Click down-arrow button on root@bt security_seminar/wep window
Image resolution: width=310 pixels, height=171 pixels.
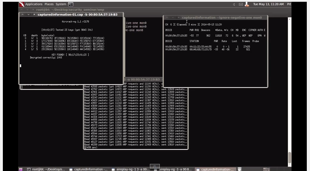pyautogui.click(x=27, y=10)
